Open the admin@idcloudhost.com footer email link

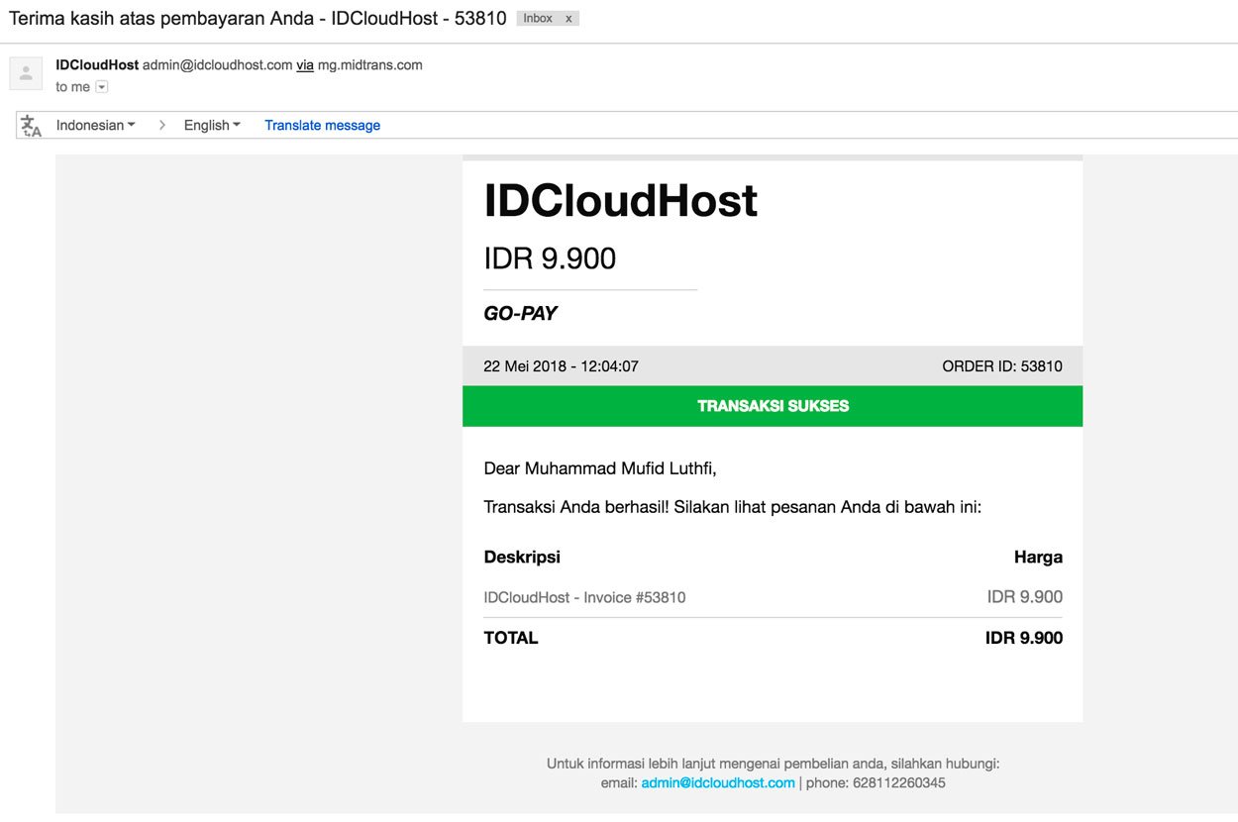[716, 782]
